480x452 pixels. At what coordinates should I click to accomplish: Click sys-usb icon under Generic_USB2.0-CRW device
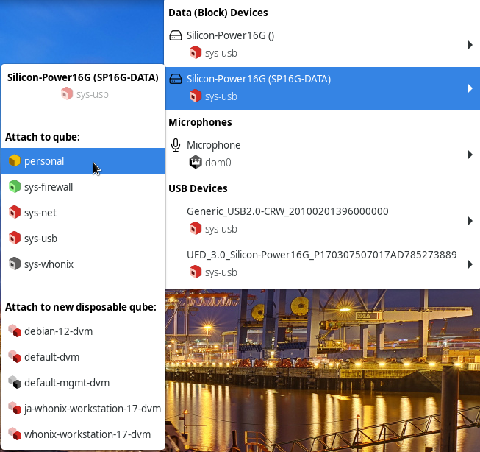(x=196, y=228)
